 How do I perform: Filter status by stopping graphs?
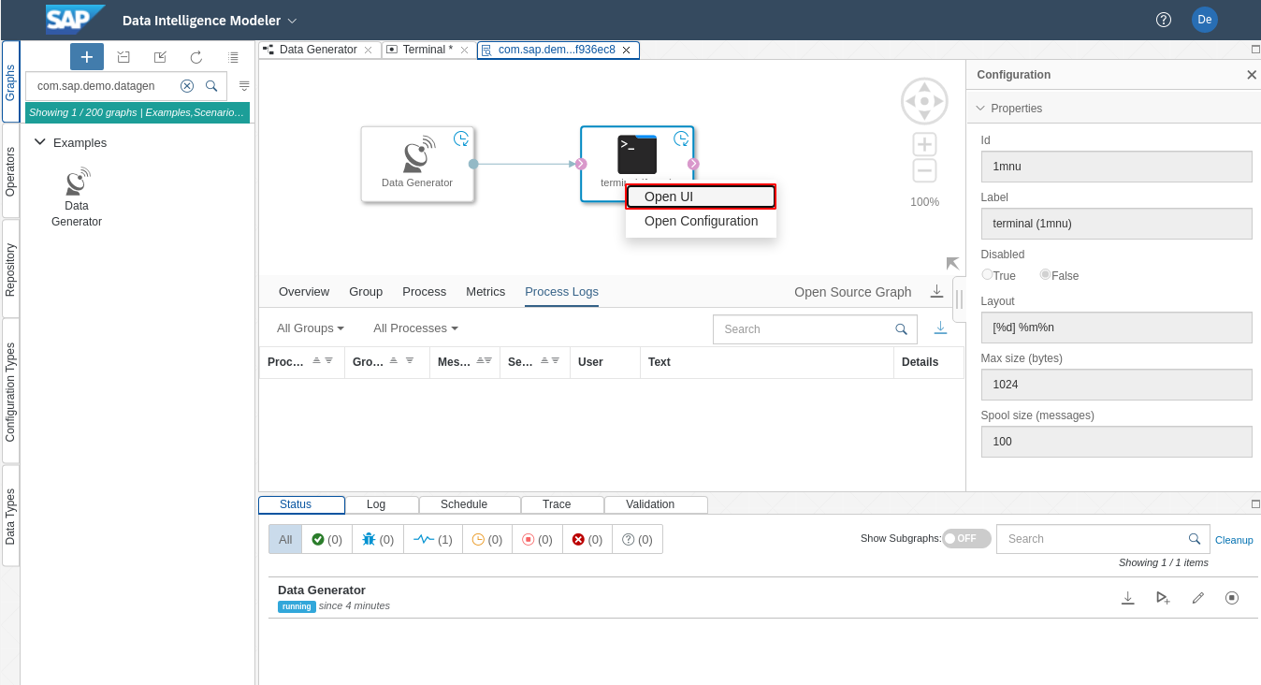(x=537, y=539)
